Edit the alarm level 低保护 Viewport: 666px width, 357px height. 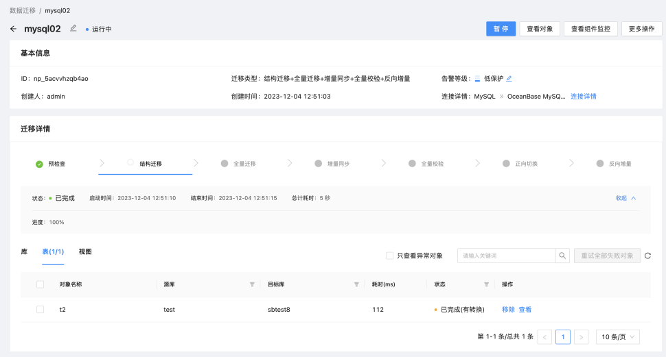(x=509, y=78)
